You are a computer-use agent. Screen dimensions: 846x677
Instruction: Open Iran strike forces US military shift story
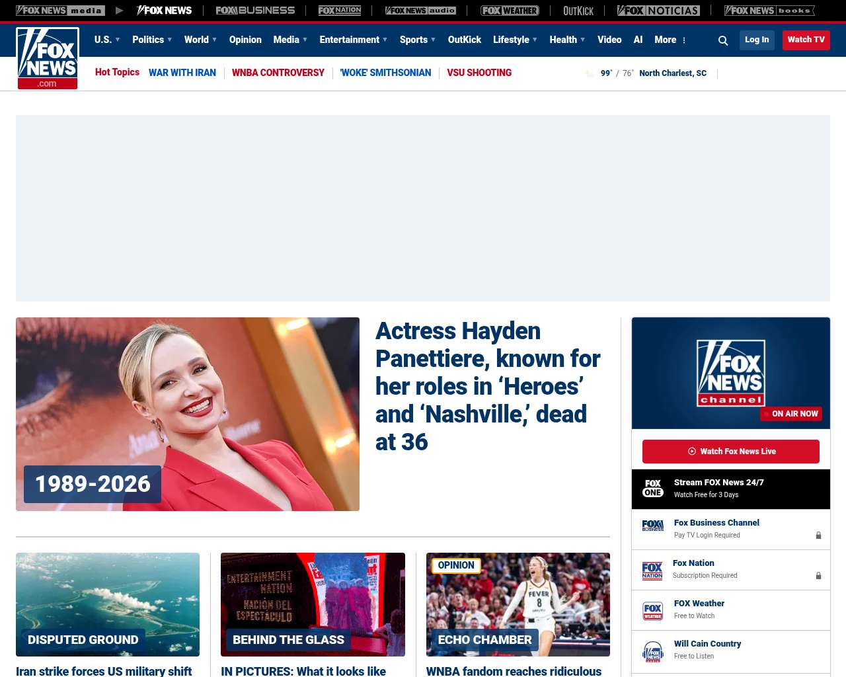(104, 671)
